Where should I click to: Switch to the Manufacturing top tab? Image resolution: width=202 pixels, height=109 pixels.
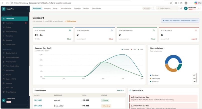point(66,8)
